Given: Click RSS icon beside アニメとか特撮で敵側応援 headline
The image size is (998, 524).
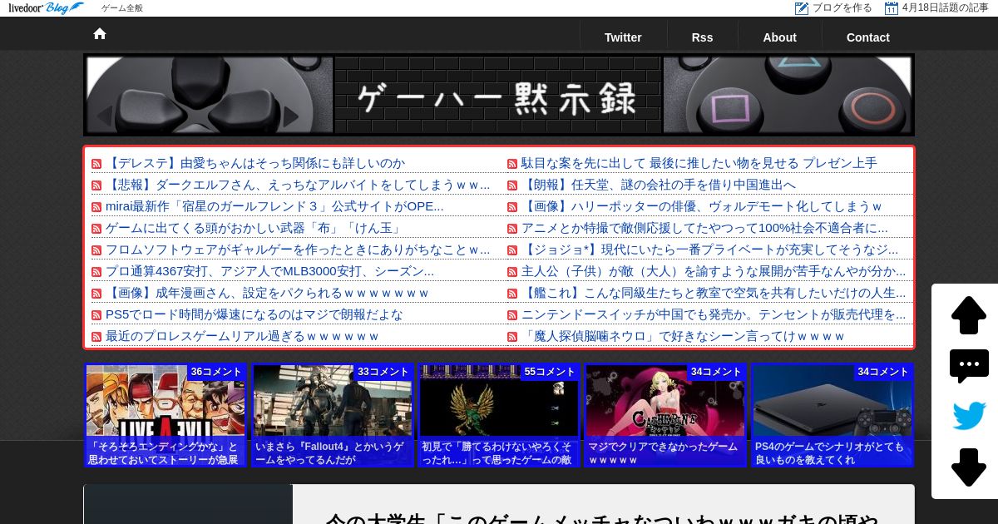Looking at the screenshot, I should [x=512, y=229].
